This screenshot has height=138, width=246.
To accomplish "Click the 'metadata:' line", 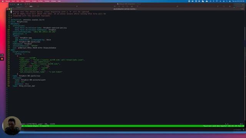I will [15, 24].
